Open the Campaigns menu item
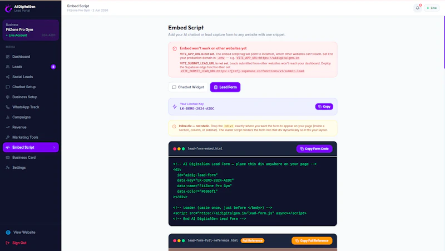Screen dimensions: 445x251 click(31, 117)
